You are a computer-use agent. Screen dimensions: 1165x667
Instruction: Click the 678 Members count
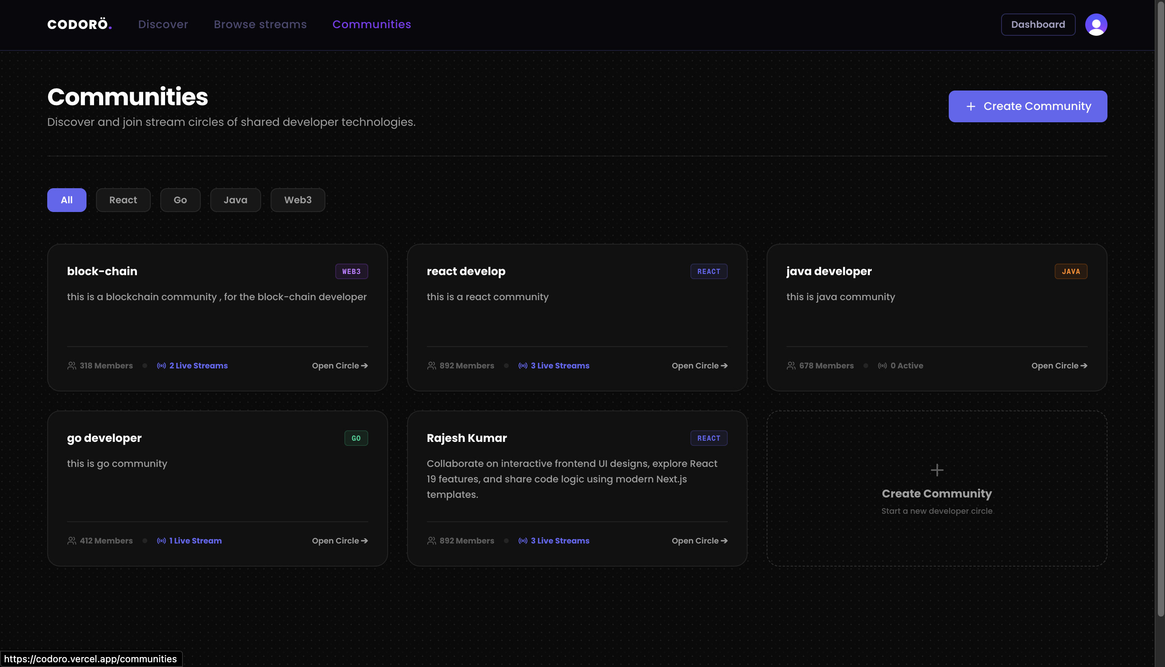826,366
